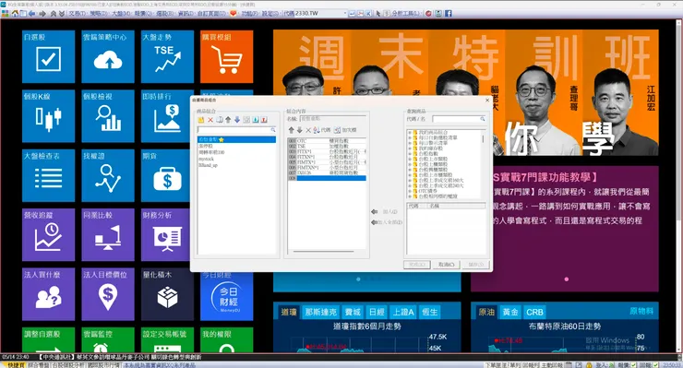Click the red X delete group icon
The height and width of the screenshot is (368, 683).
(210, 120)
